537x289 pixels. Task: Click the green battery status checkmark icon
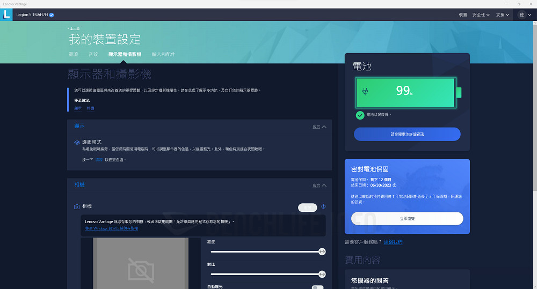pos(360,115)
